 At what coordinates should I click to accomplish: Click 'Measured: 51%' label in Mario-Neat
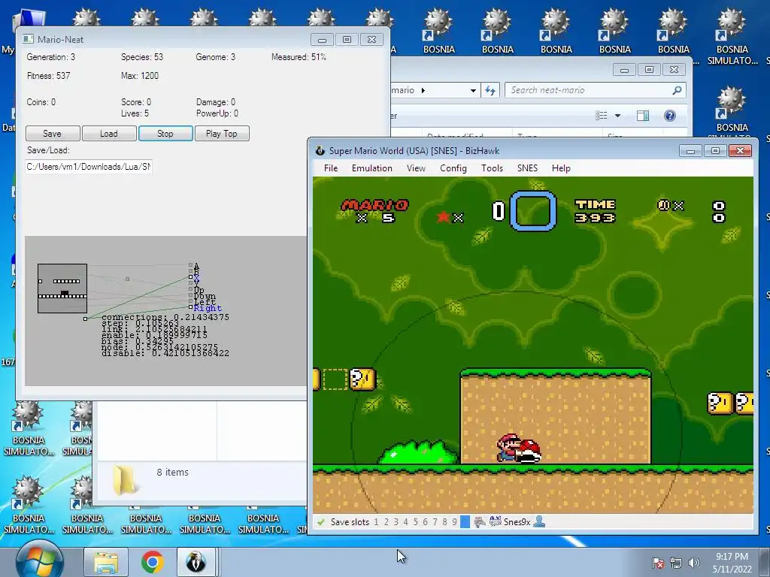click(299, 57)
